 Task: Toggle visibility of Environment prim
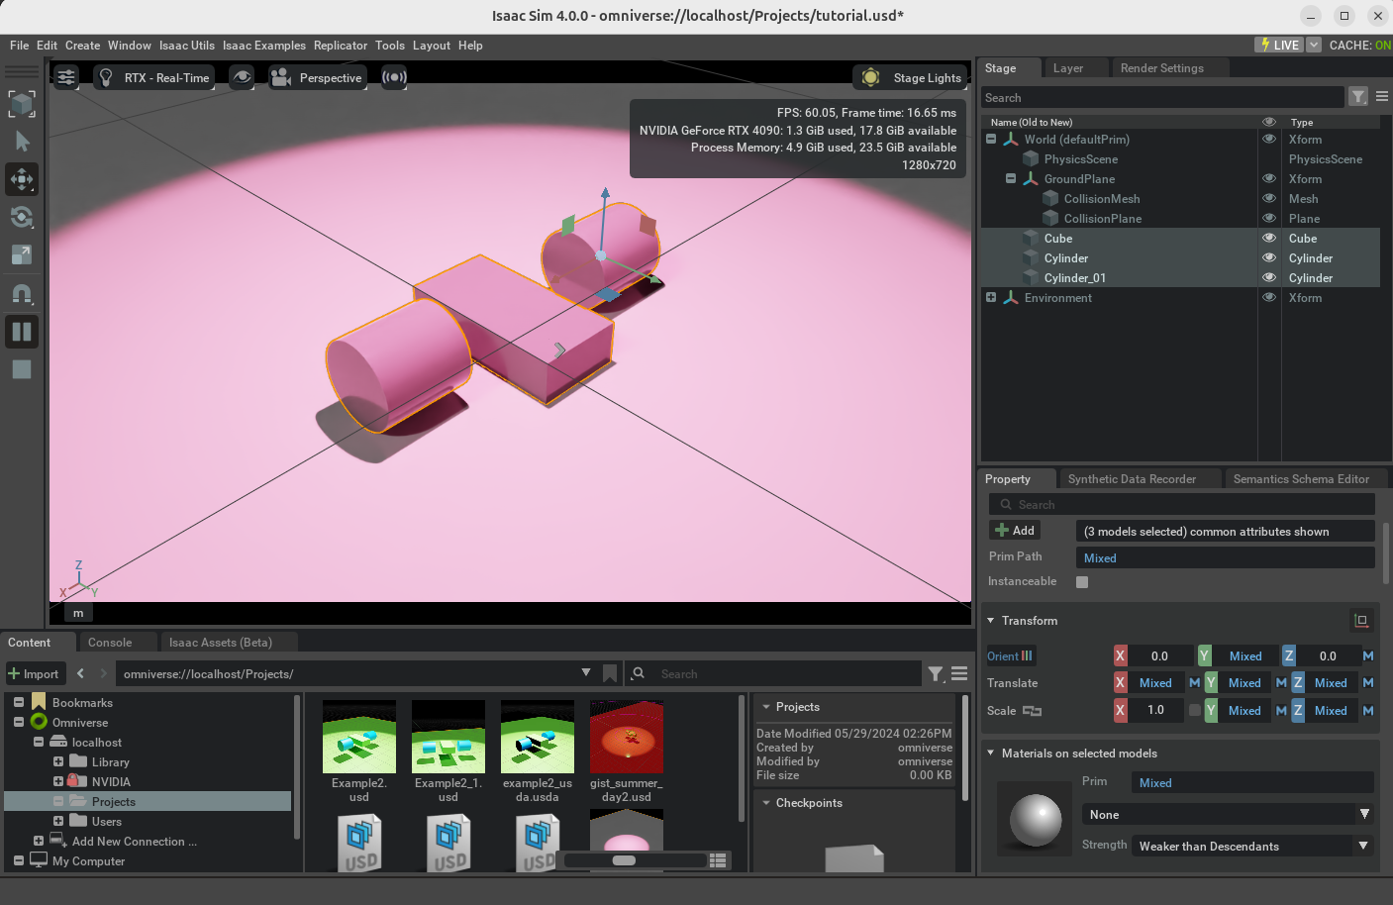(1268, 297)
